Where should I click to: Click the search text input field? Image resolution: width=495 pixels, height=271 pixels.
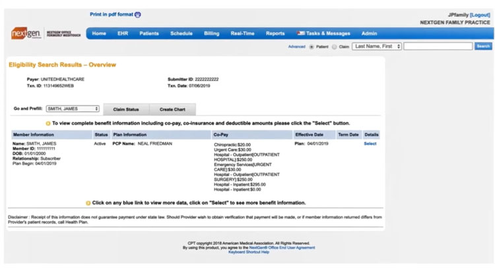click(438, 47)
